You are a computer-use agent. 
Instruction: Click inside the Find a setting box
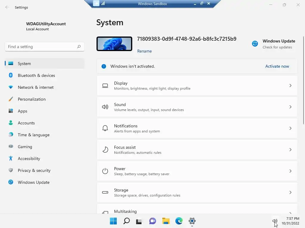click(45, 47)
